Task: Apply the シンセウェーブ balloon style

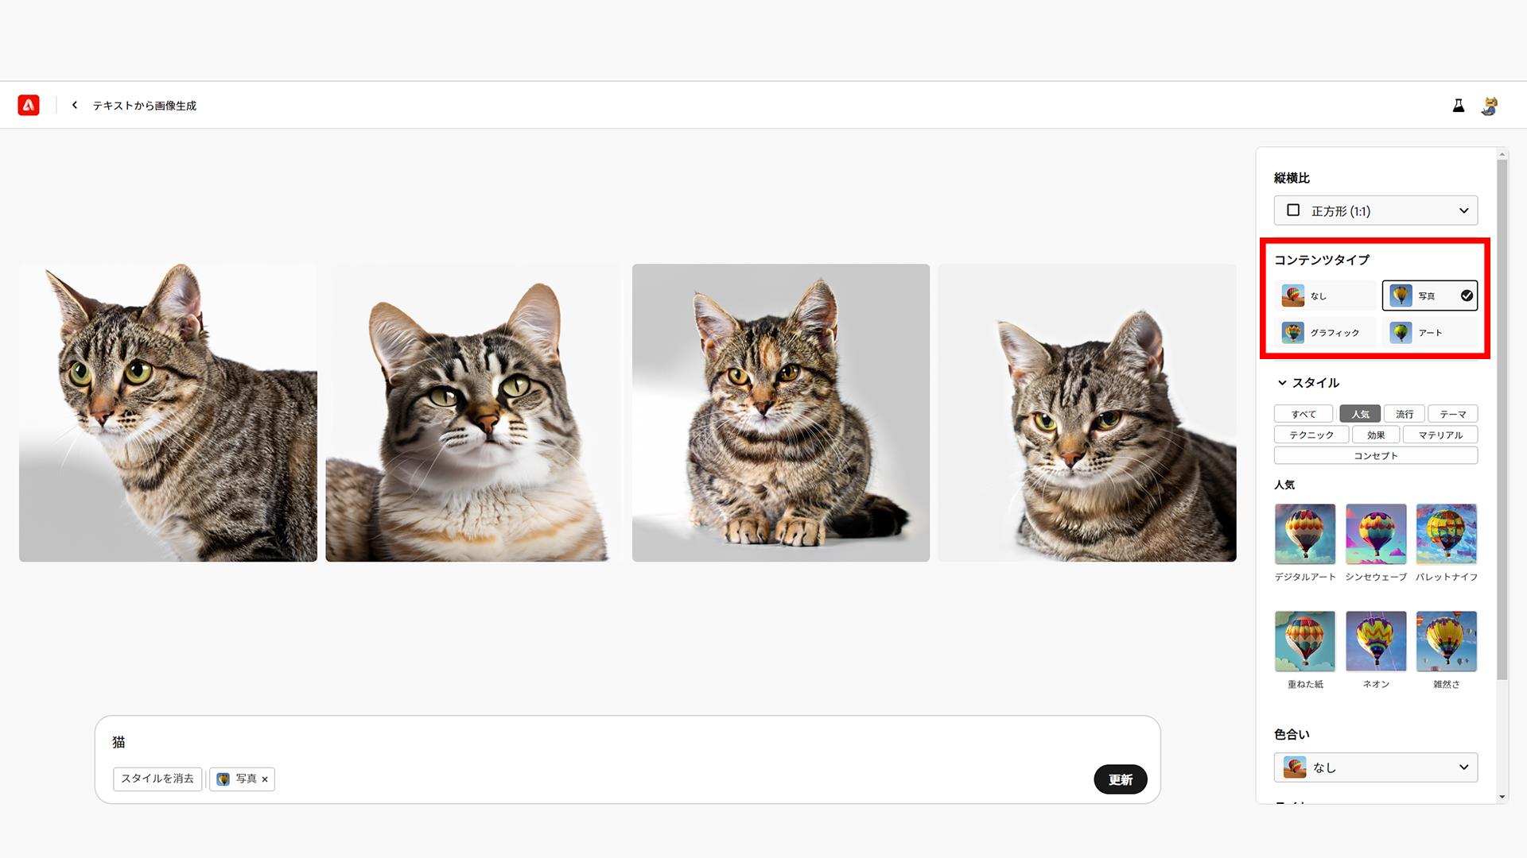Action: coord(1376,534)
